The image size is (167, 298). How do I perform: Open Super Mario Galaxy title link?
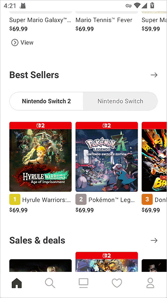pyautogui.click(x=40, y=20)
